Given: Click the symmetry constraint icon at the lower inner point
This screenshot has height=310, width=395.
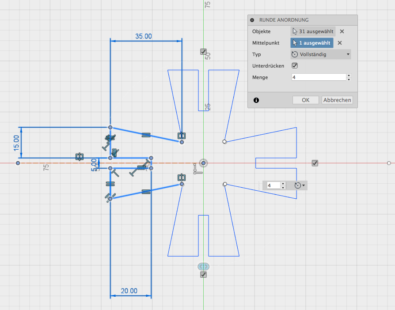Looking at the screenshot, I should (x=182, y=178).
